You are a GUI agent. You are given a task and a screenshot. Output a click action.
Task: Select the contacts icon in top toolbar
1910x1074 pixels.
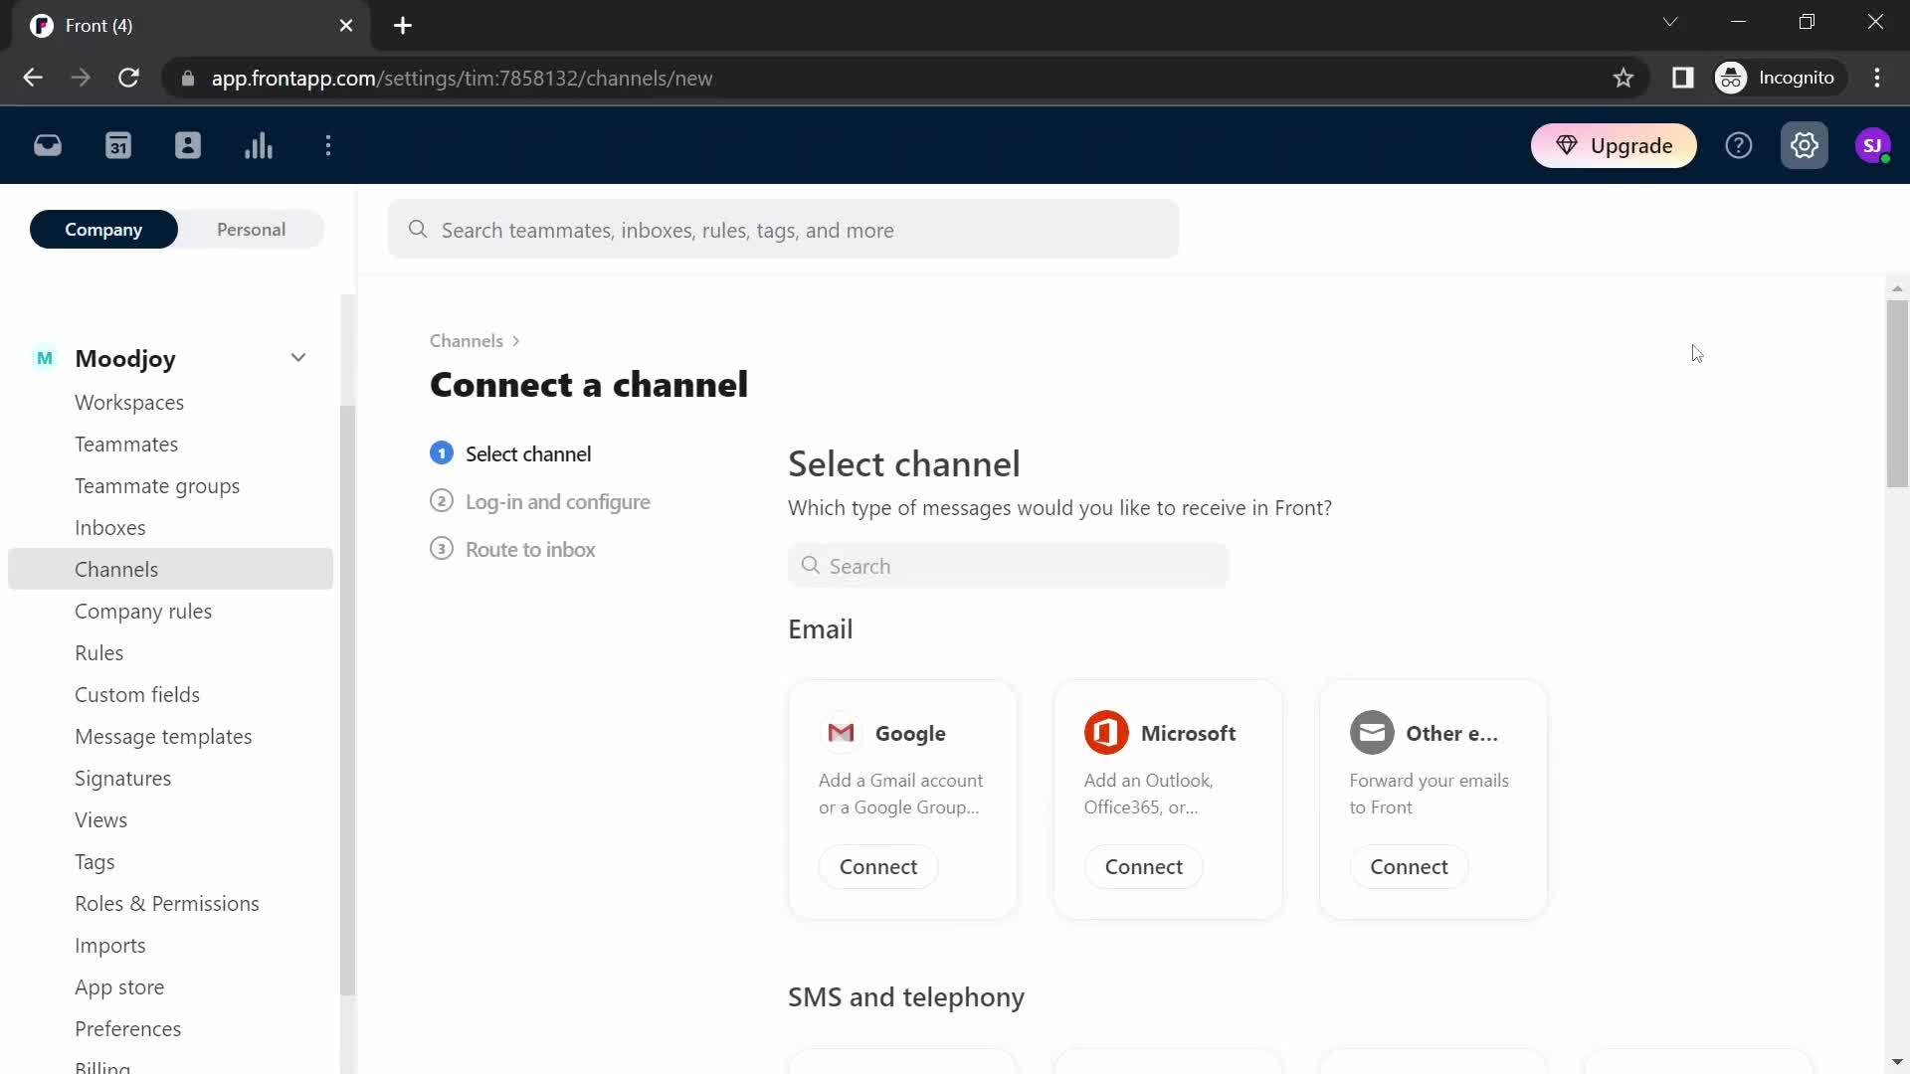[x=188, y=145]
